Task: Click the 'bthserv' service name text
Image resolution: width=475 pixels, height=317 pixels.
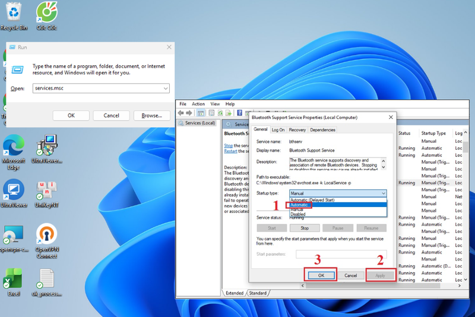Action: pyautogui.click(x=295, y=142)
